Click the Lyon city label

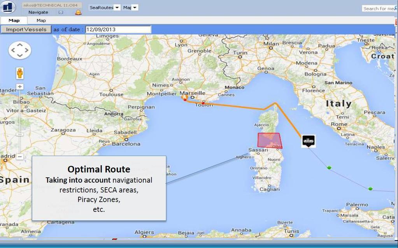coord(181,45)
